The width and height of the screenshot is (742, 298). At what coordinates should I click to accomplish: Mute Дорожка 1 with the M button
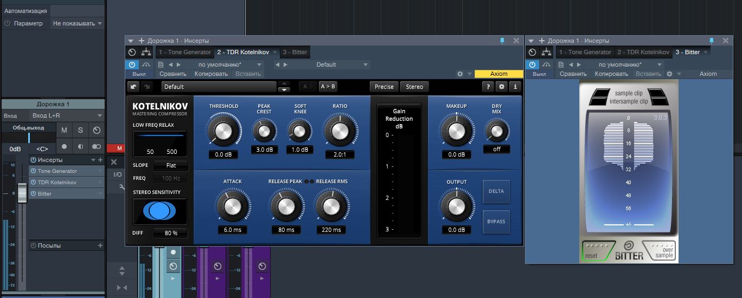(x=64, y=130)
